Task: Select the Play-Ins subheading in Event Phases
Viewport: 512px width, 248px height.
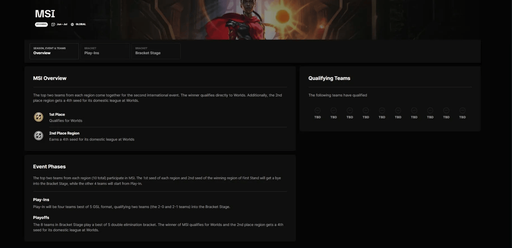Action: pos(41,200)
